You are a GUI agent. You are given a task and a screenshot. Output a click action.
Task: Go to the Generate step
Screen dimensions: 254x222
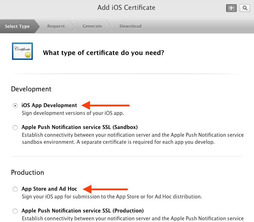tap(92, 26)
